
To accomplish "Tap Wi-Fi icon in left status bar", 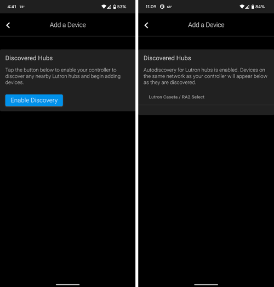I will [x=104, y=7].
